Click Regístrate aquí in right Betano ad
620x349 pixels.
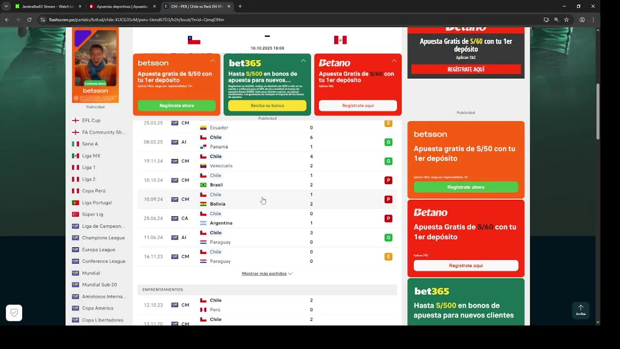tap(466, 266)
